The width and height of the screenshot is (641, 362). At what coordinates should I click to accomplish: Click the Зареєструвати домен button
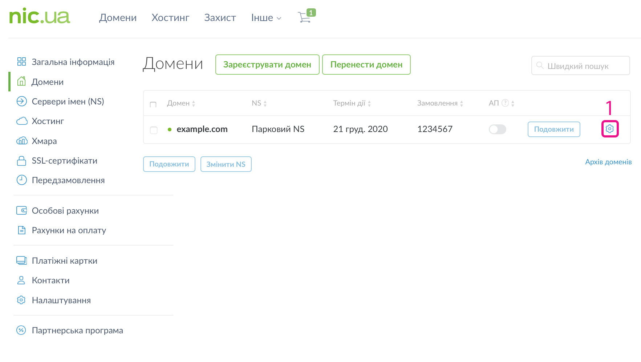(267, 65)
